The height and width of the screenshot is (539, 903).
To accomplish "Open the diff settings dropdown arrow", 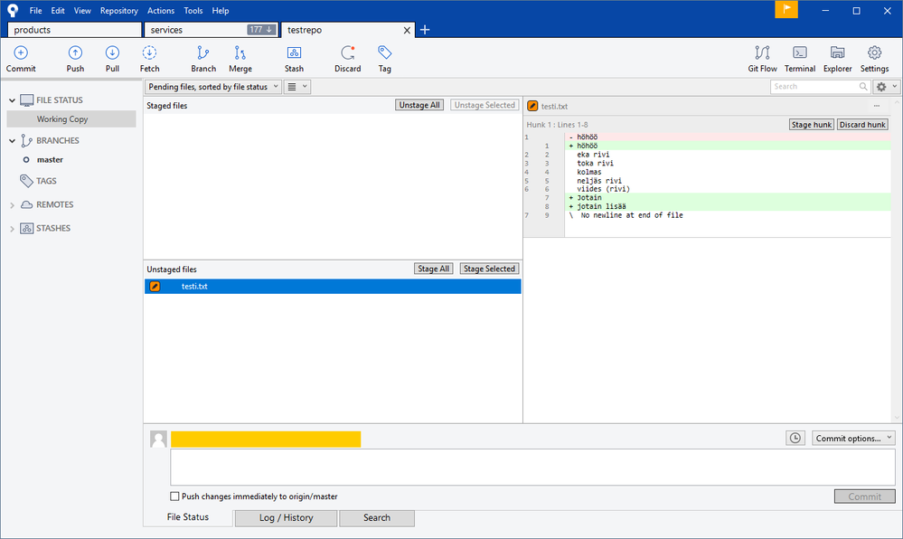I will click(x=894, y=87).
